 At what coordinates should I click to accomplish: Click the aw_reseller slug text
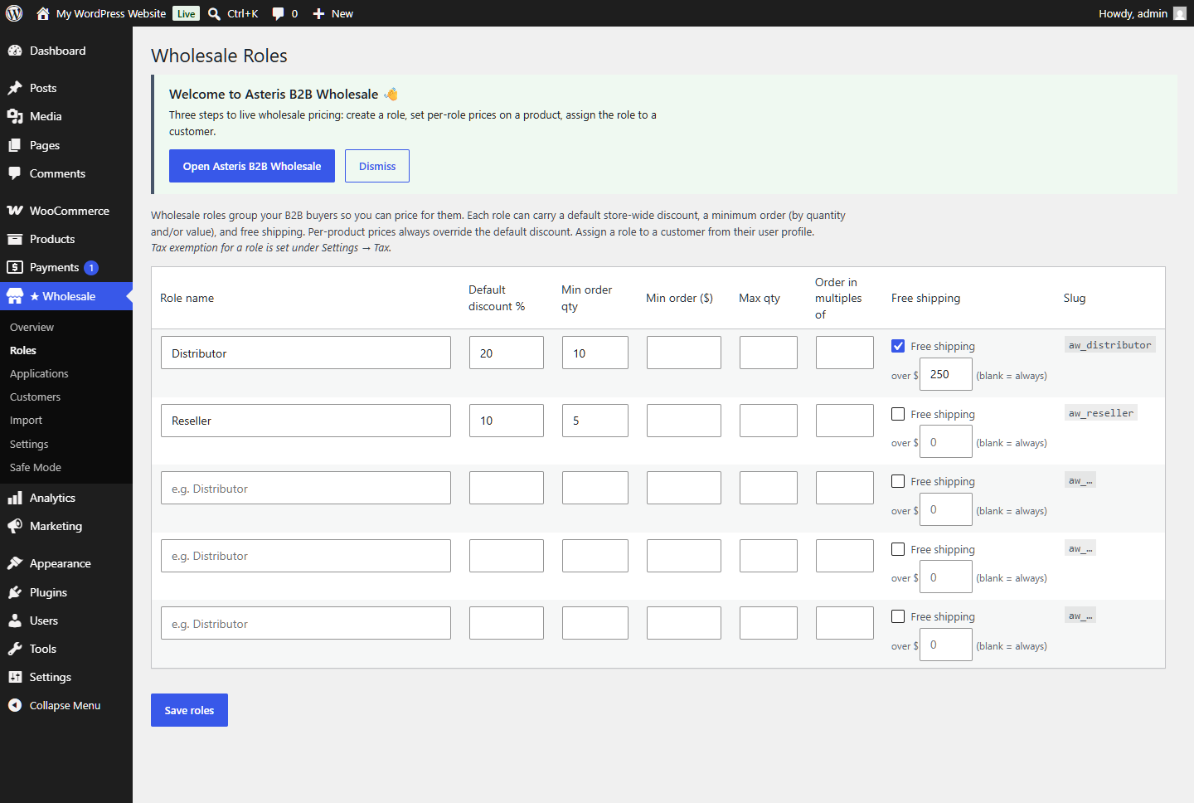[1100, 413]
